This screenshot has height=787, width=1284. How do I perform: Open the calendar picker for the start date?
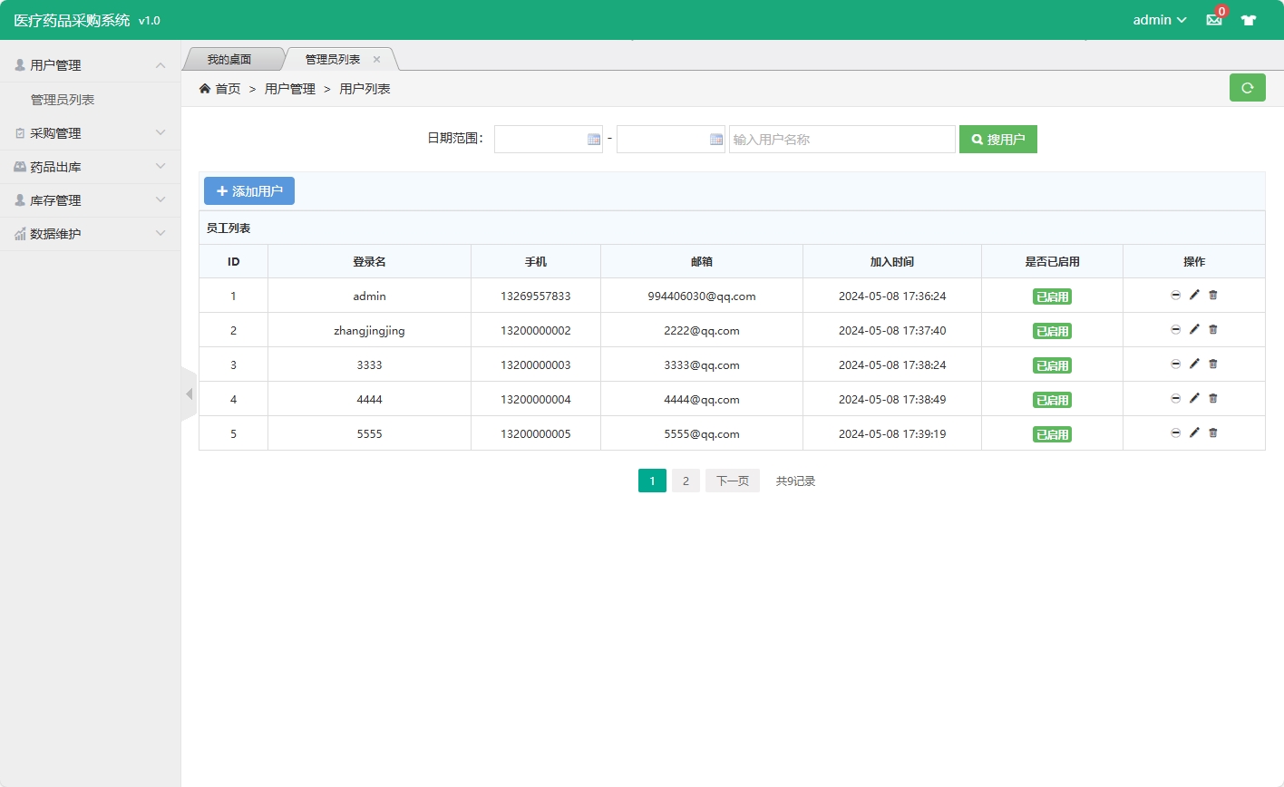593,139
